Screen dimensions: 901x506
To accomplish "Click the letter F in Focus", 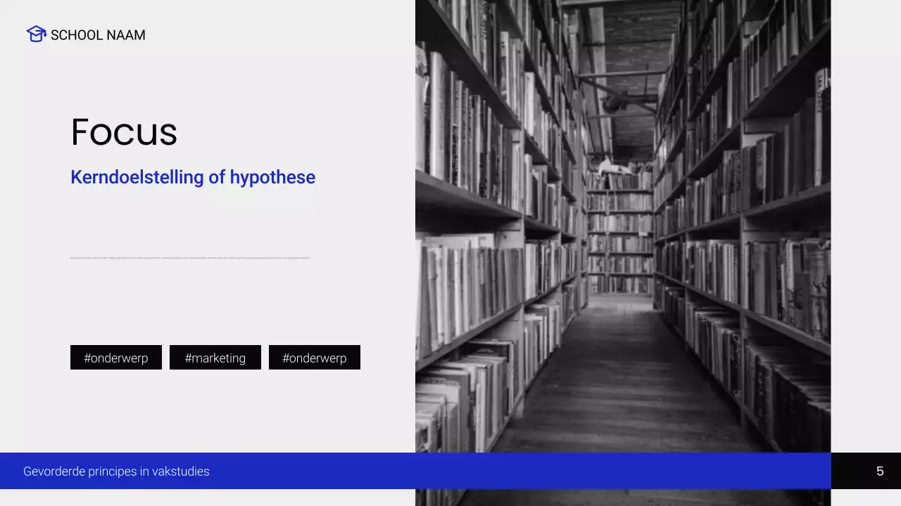I will pyautogui.click(x=82, y=132).
